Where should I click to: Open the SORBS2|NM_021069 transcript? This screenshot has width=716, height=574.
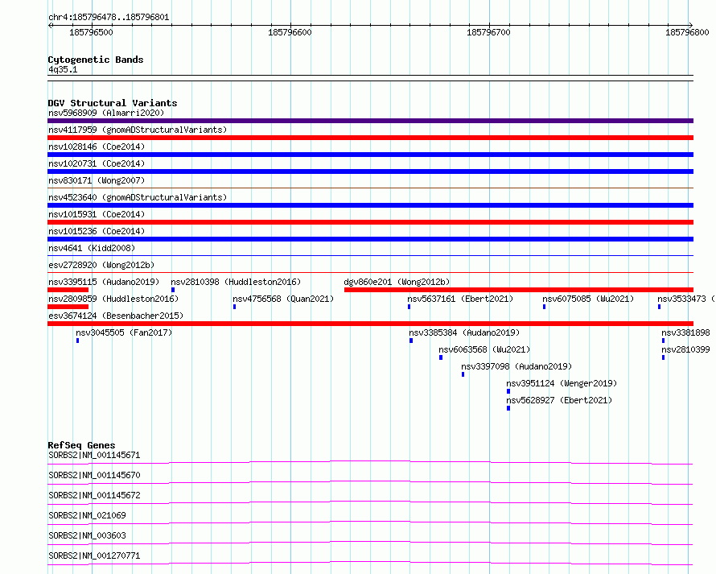tap(87, 515)
